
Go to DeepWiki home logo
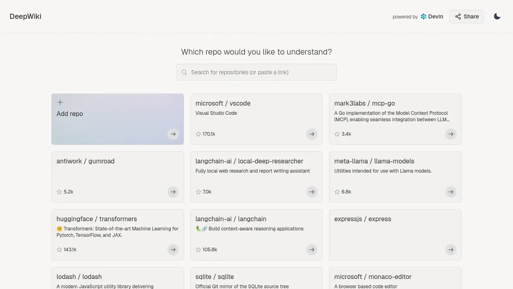click(x=26, y=16)
